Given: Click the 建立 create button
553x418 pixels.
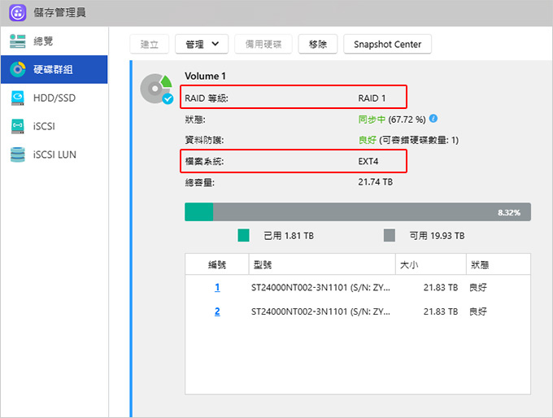Looking at the screenshot, I should 150,44.
